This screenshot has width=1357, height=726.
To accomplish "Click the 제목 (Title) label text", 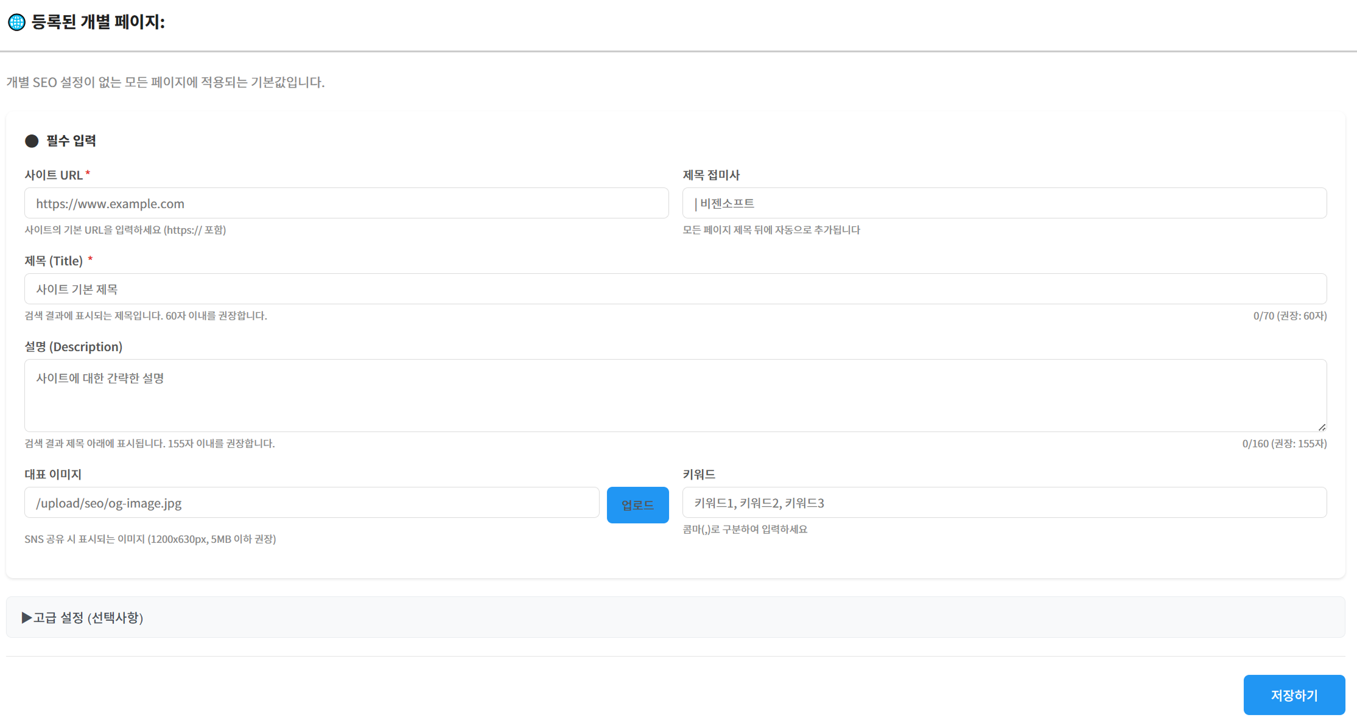I will (54, 261).
